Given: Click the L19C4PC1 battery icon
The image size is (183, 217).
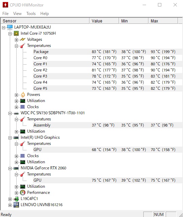Looking at the screenshot, I should tap(16, 199).
